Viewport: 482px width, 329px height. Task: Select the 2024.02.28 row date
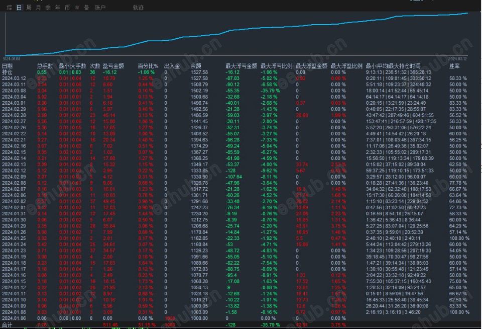click(x=14, y=115)
